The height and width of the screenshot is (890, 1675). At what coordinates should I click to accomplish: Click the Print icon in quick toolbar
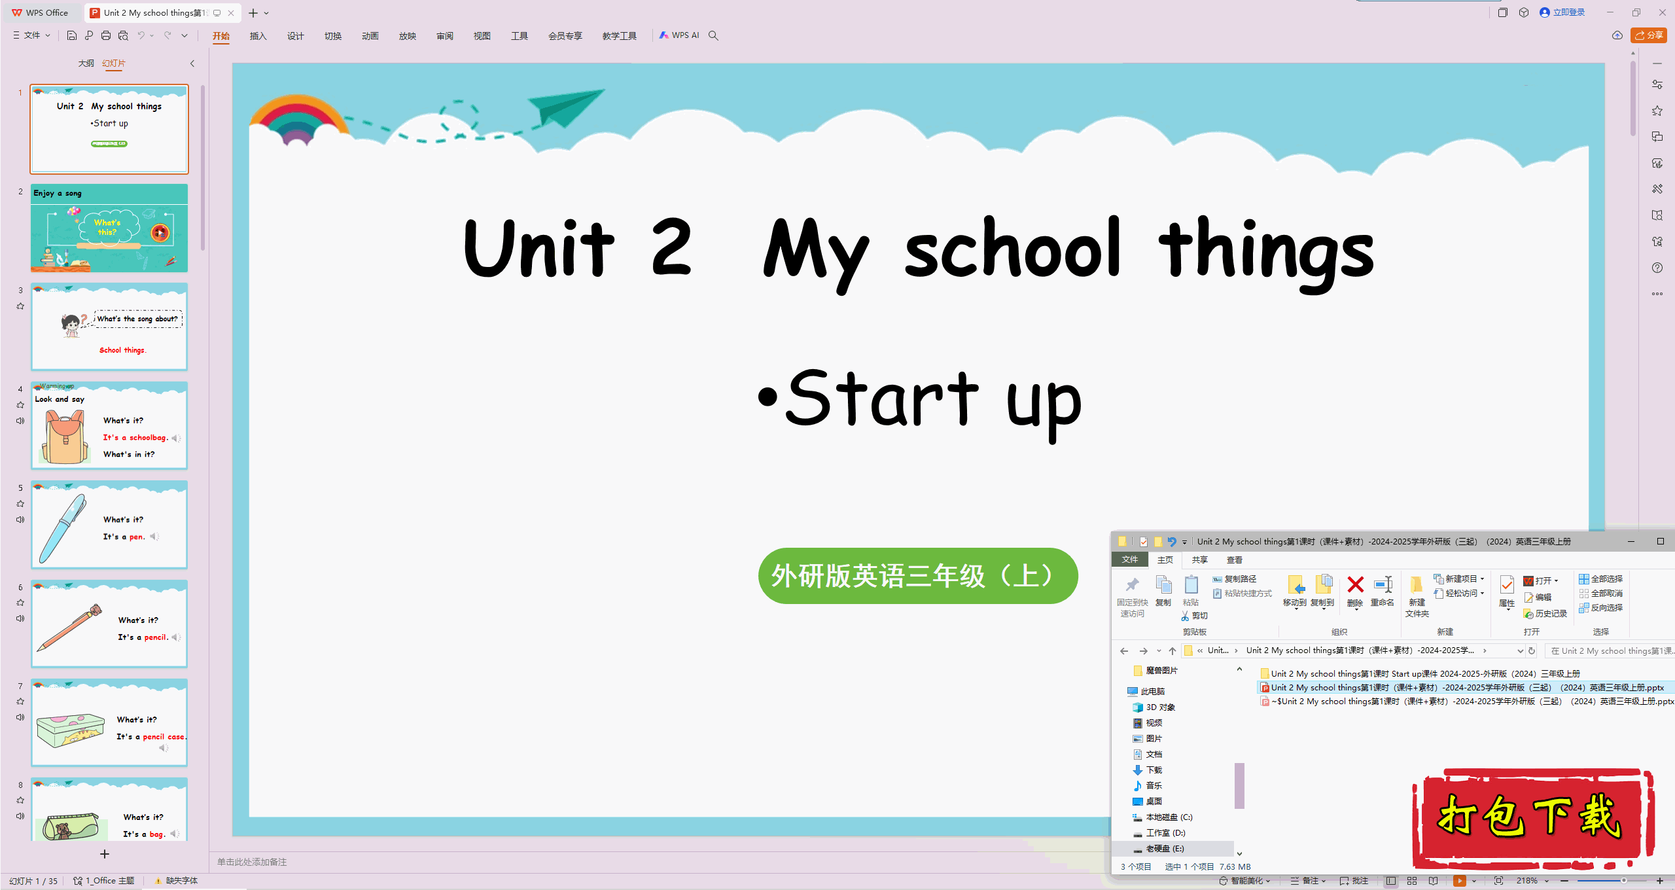106,35
